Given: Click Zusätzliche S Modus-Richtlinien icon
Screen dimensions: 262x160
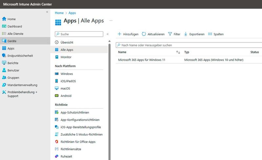Looking at the screenshot, I should 57,134.
